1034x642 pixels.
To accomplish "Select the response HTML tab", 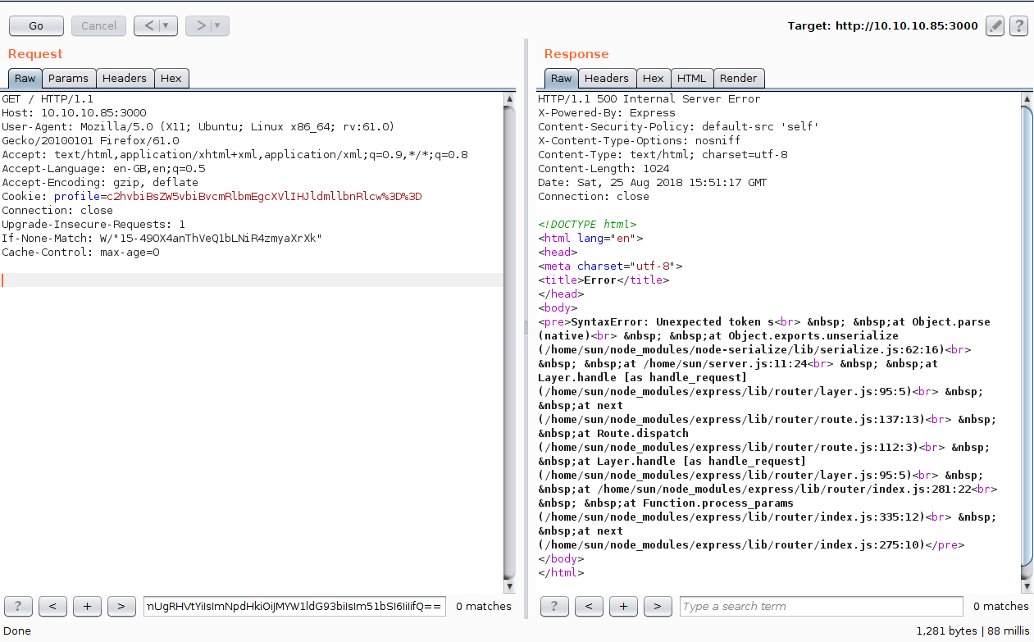I will coord(691,78).
